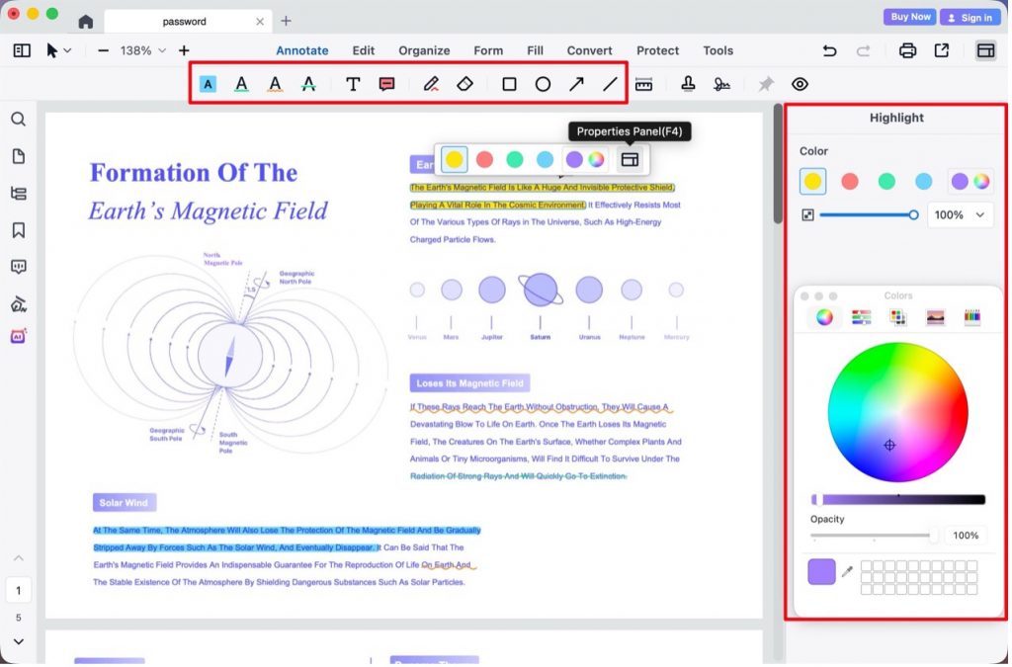Select the Eraser tool
The image size is (1012, 667).
464,84
